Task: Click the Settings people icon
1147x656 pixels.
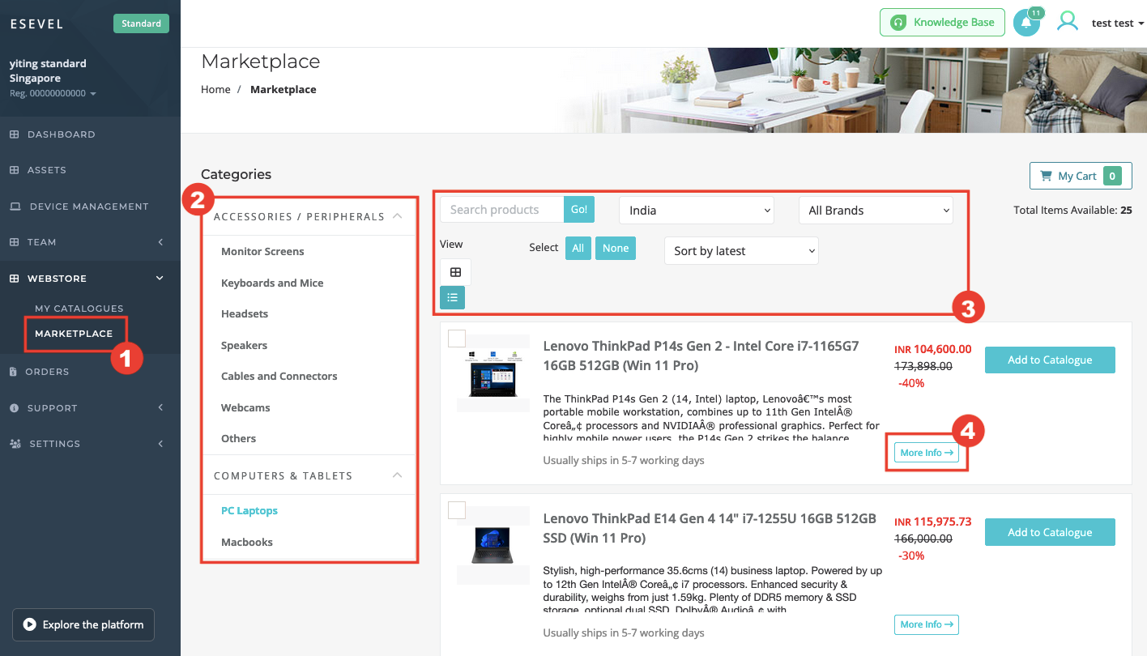Action: tap(15, 444)
